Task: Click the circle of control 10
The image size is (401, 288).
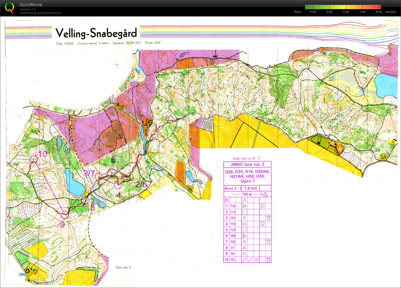Action: (33, 159)
